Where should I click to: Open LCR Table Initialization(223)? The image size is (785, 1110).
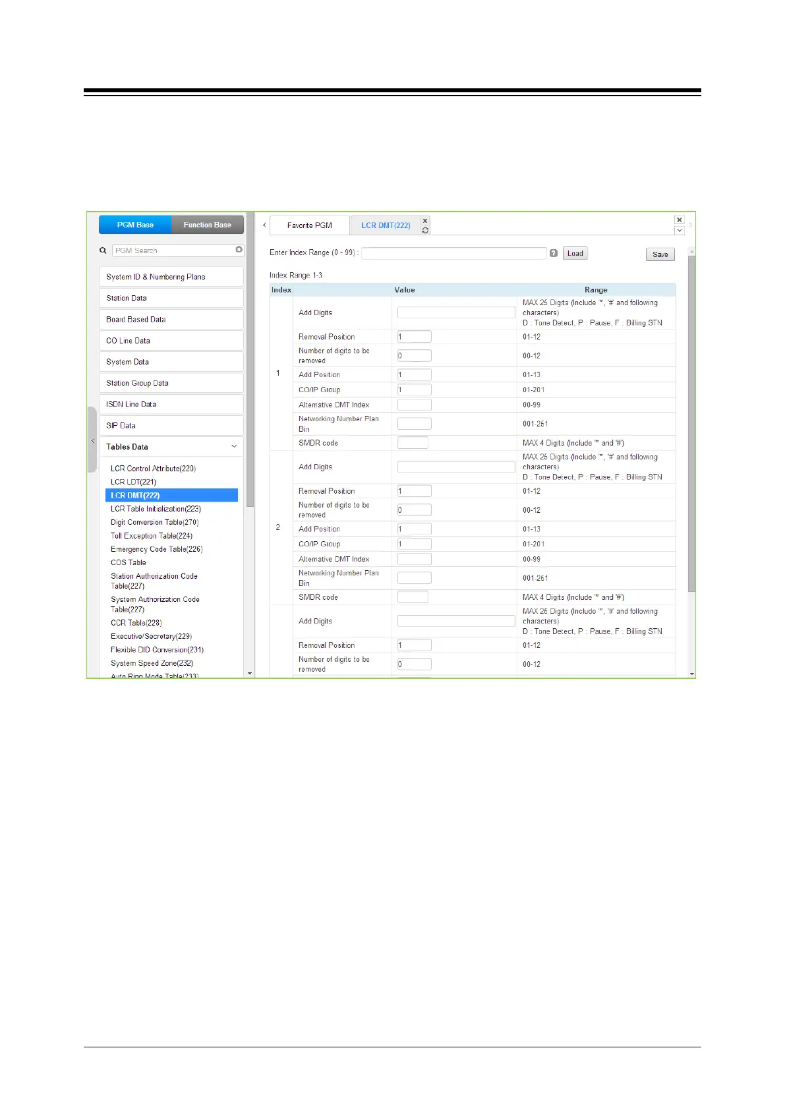pos(156,509)
